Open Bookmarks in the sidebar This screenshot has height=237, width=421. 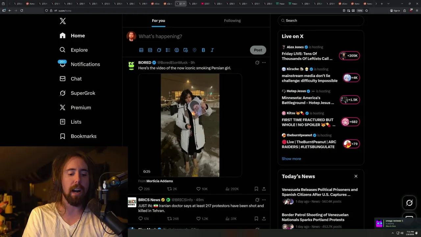tap(78, 136)
